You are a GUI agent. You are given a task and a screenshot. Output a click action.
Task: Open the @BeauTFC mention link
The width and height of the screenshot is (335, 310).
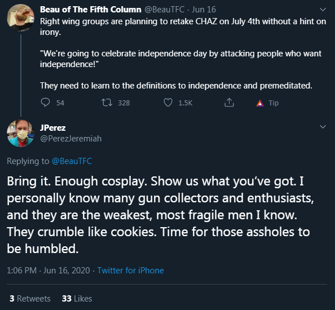pyautogui.click(x=72, y=161)
